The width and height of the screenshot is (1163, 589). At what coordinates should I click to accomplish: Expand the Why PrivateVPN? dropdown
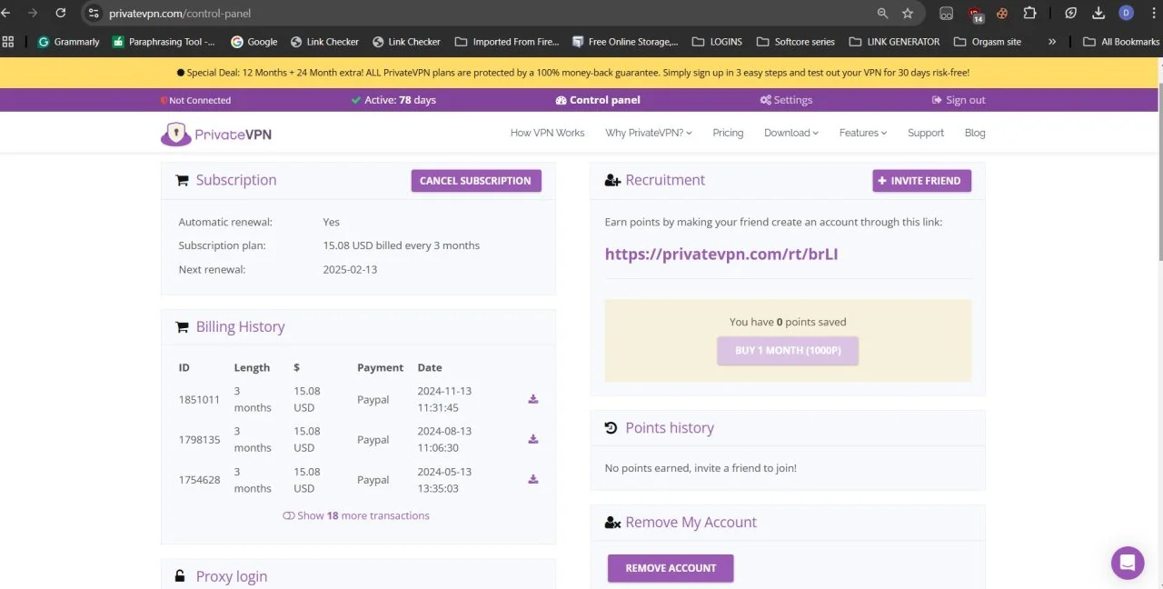(649, 133)
